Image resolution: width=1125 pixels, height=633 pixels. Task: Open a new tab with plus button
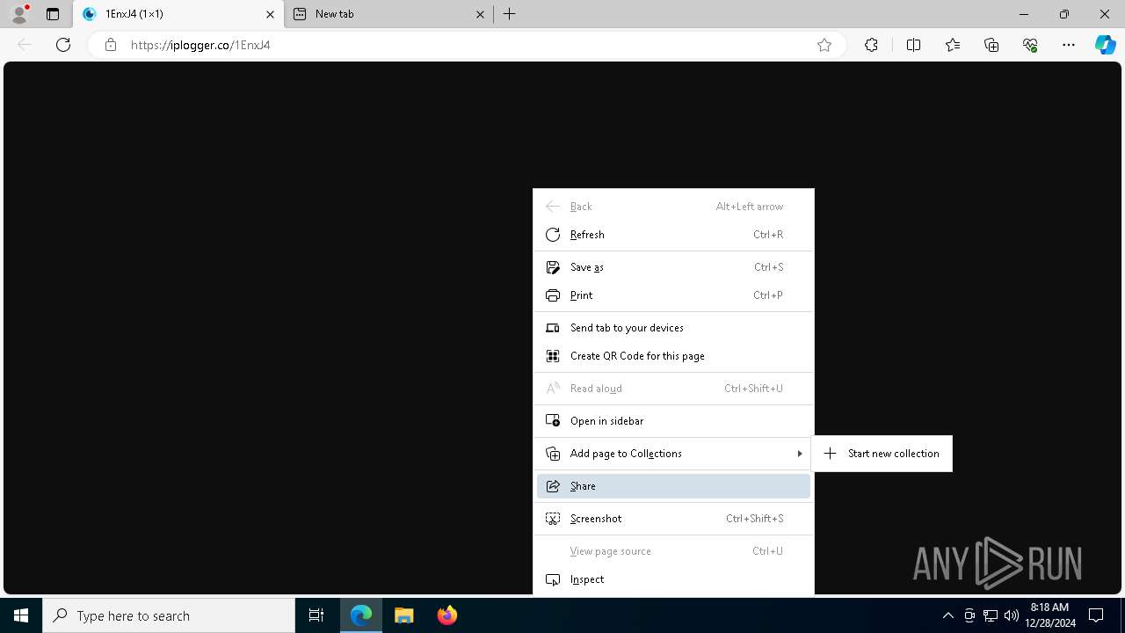click(510, 14)
